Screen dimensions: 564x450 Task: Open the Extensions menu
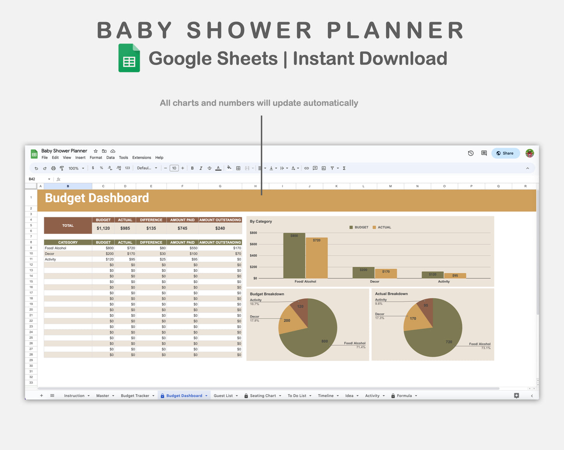pyautogui.click(x=141, y=157)
